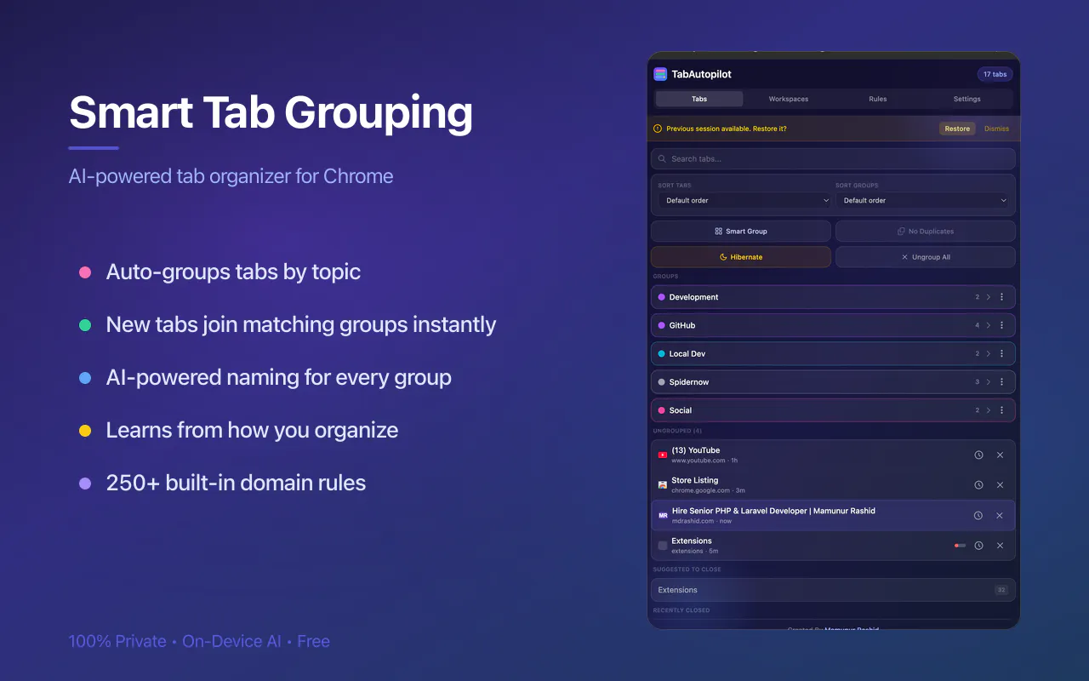This screenshot has height=681, width=1089.
Task: Click the Ungroup All button
Action: pyautogui.click(x=926, y=257)
